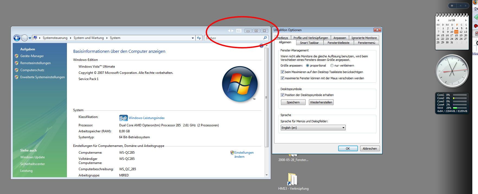
Task: Click the vertical scrollbar thumb in System window
Action: click(266, 97)
